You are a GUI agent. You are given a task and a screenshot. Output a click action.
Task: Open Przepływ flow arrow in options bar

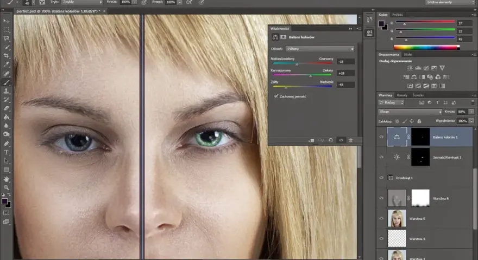click(180, 2)
